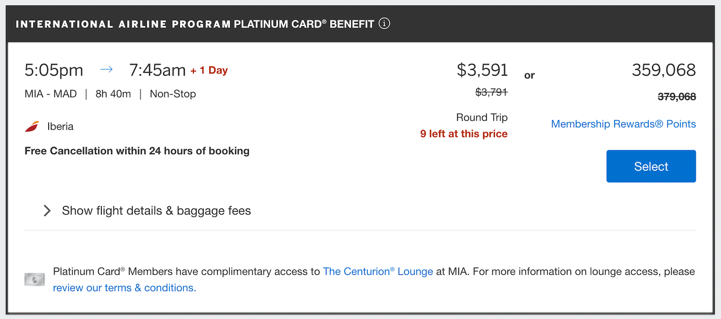This screenshot has height=319, width=721.
Task: Click the Free Cancellation within 24 hours text
Action: [137, 150]
